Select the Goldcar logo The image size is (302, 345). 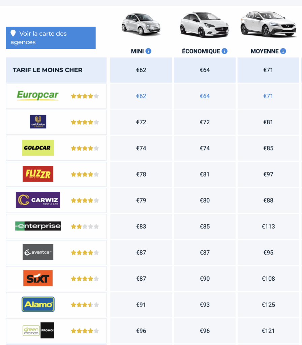click(x=38, y=148)
